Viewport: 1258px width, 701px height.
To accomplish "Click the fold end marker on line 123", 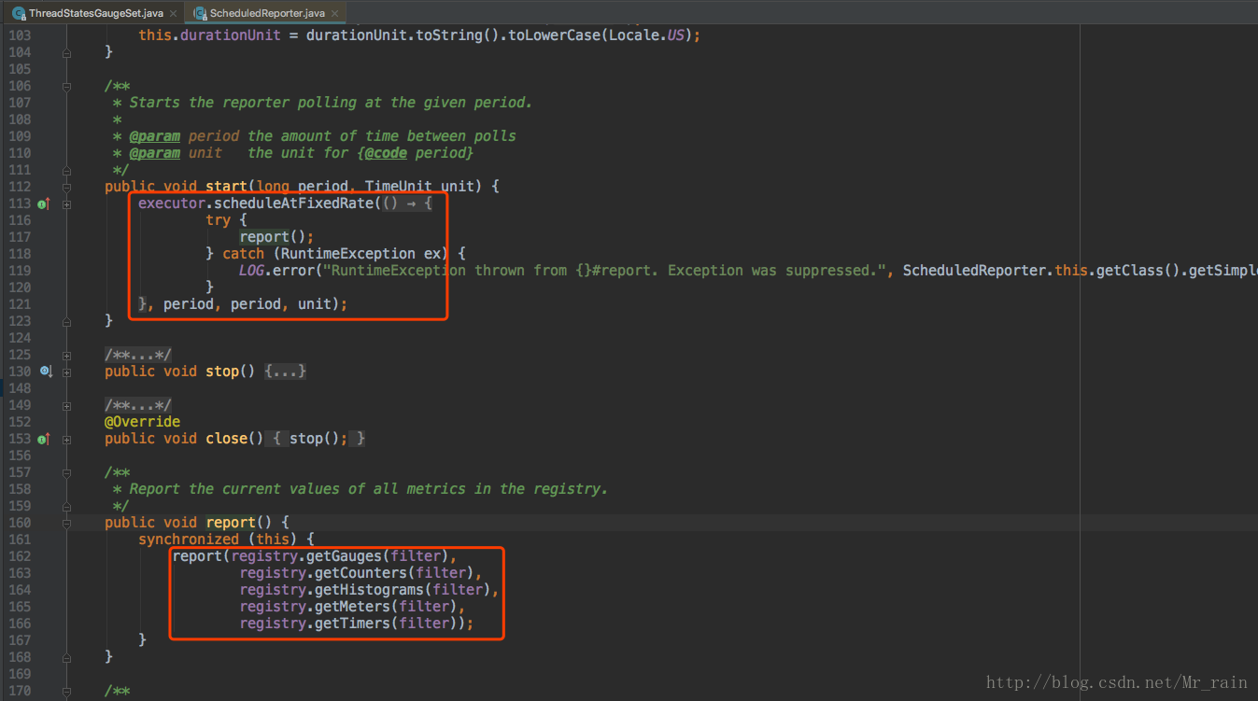I will click(x=66, y=321).
